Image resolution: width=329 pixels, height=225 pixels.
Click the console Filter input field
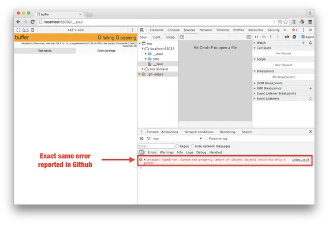tap(156, 146)
